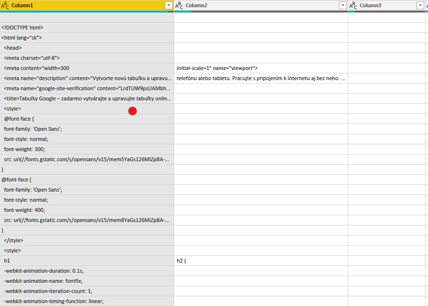This screenshot has height=306, width=428.
Task: Select src url cell containing mem8YaGs126MiZpBA
Action: [87, 220]
